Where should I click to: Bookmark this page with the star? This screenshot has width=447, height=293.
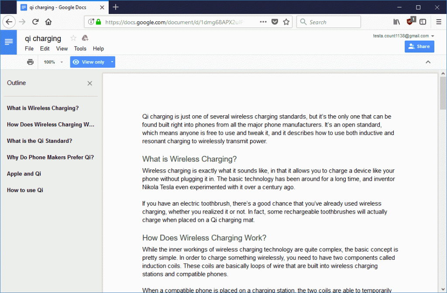point(286,22)
